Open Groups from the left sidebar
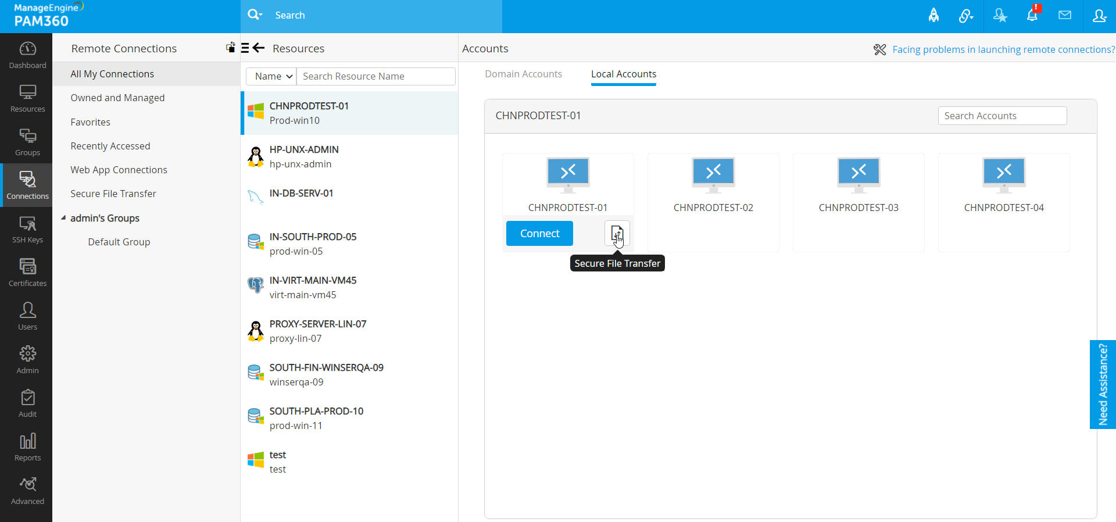Viewport: 1116px width, 522px height. point(27,142)
